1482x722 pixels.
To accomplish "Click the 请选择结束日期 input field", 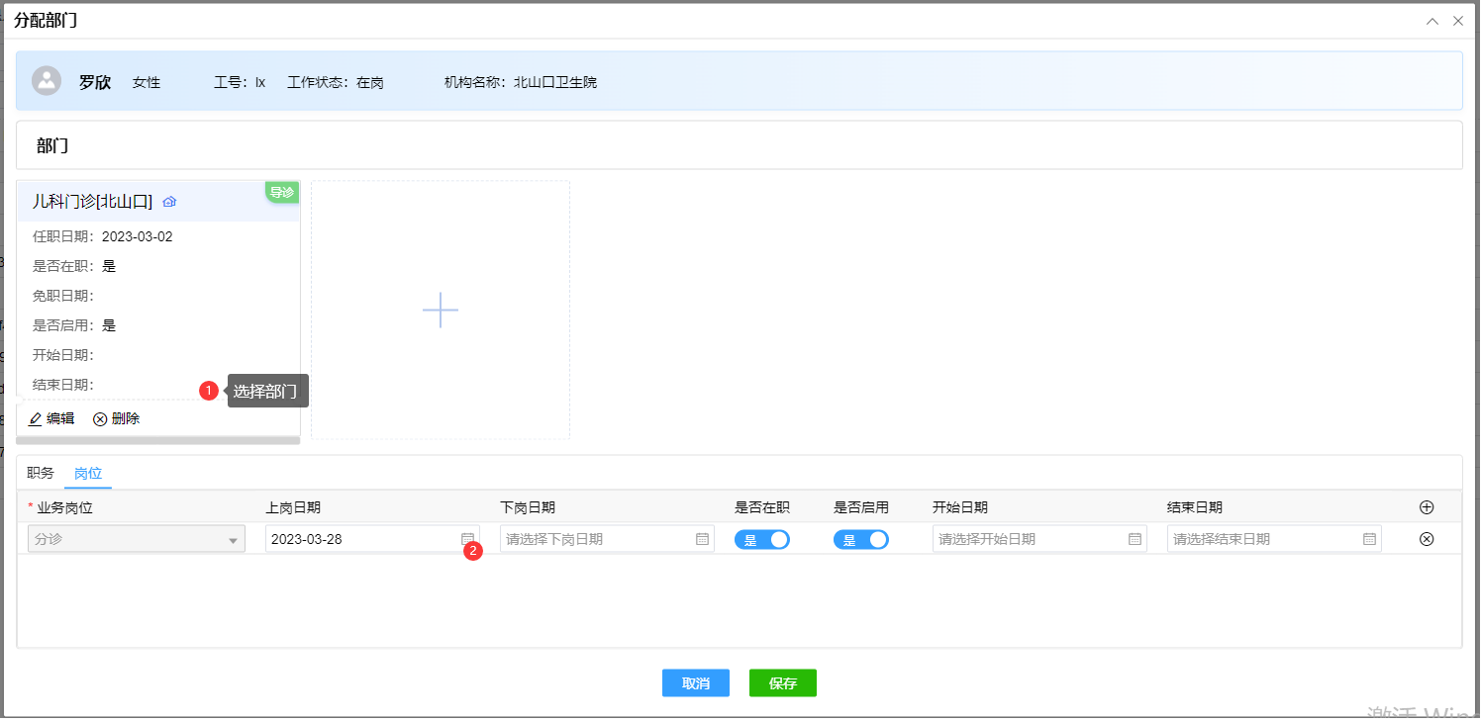I will 1274,539.
